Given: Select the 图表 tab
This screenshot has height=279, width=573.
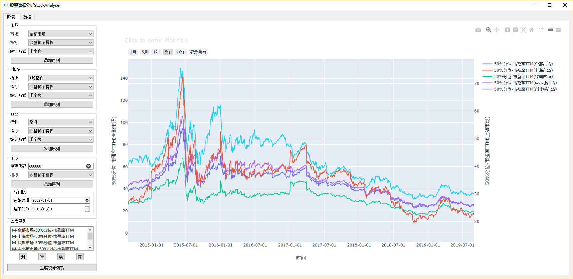Looking at the screenshot, I should (x=11, y=17).
